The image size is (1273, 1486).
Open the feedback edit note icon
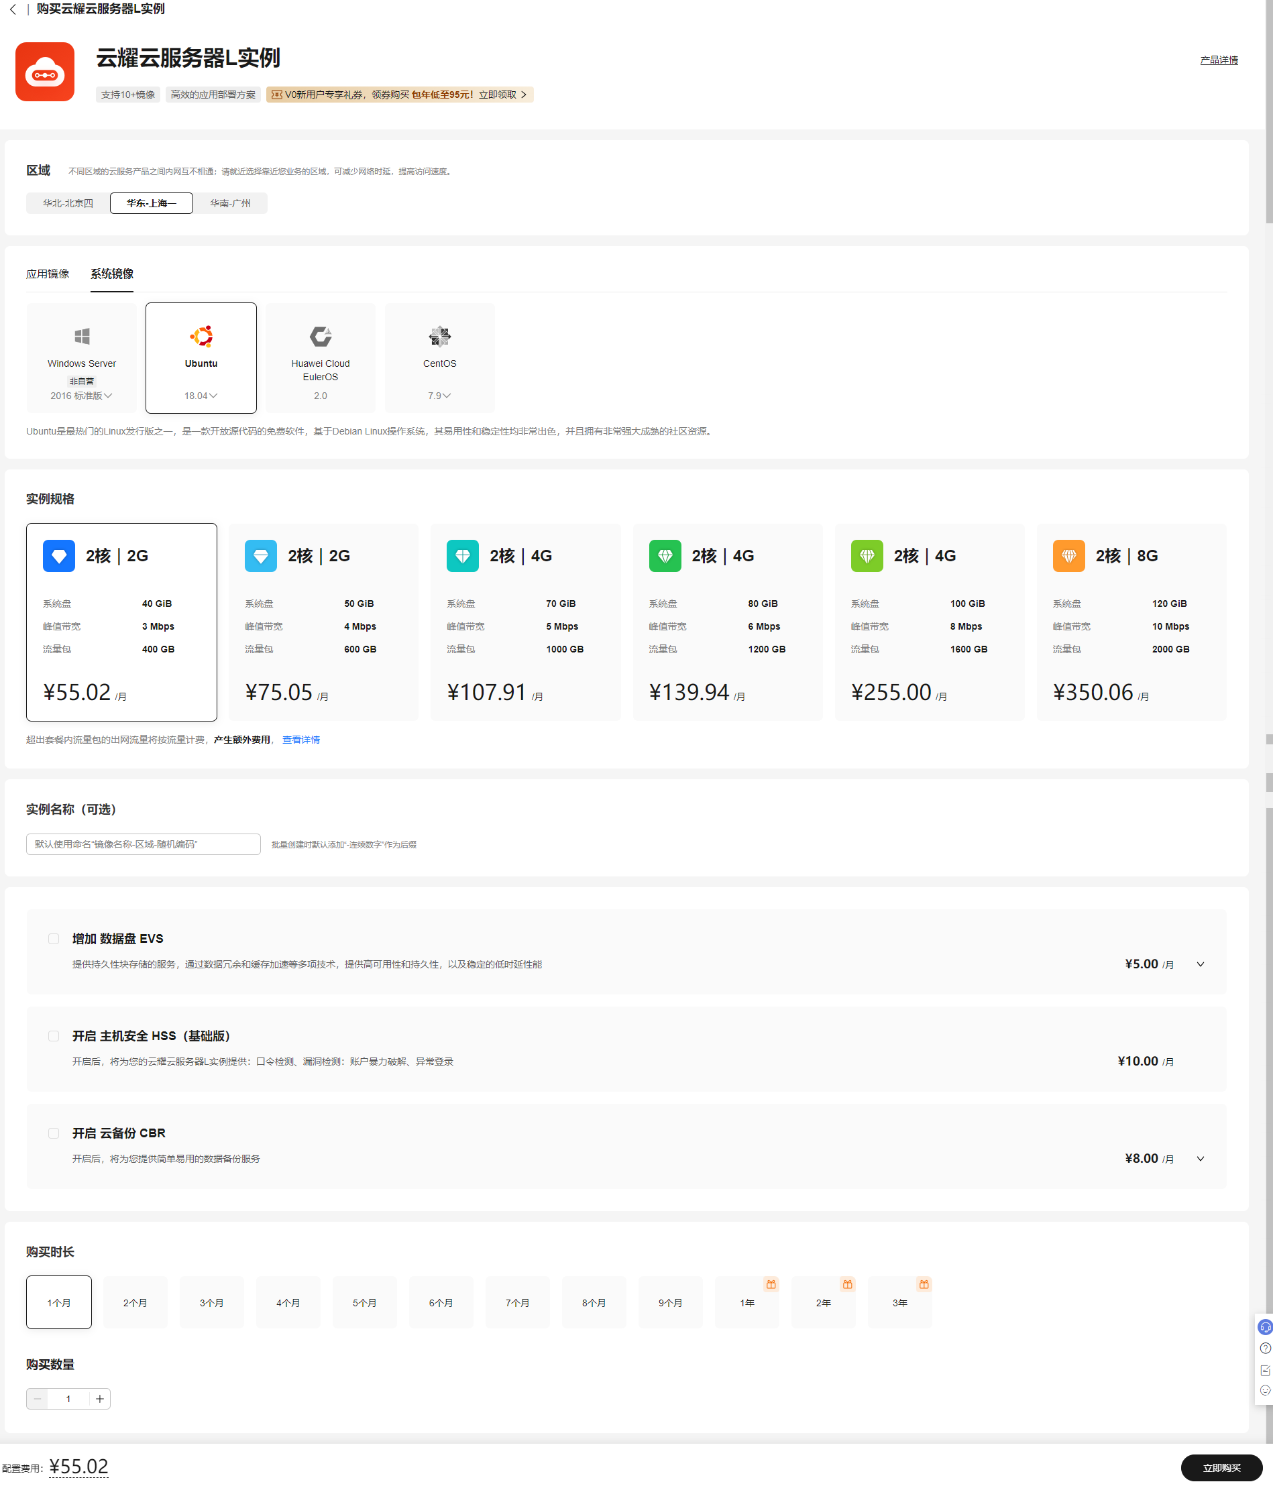[1265, 1371]
